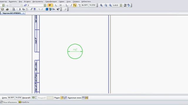Click the Cut scissors icon
The image size is (188, 105).
pyautogui.click(x=20, y=9)
